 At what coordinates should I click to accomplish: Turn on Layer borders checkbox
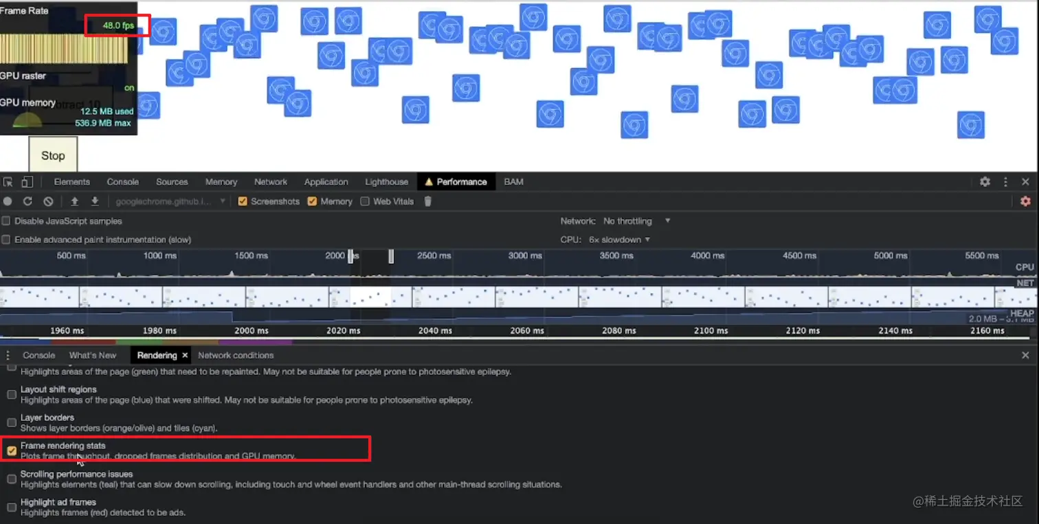(x=12, y=422)
